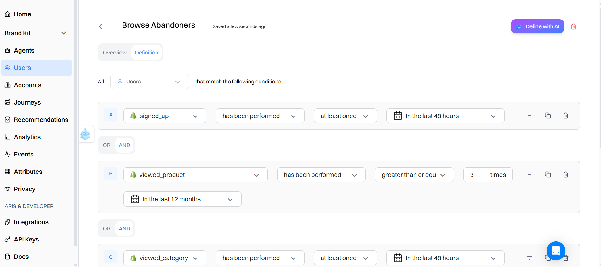Open the viewed_product event dropdown

coord(196,175)
